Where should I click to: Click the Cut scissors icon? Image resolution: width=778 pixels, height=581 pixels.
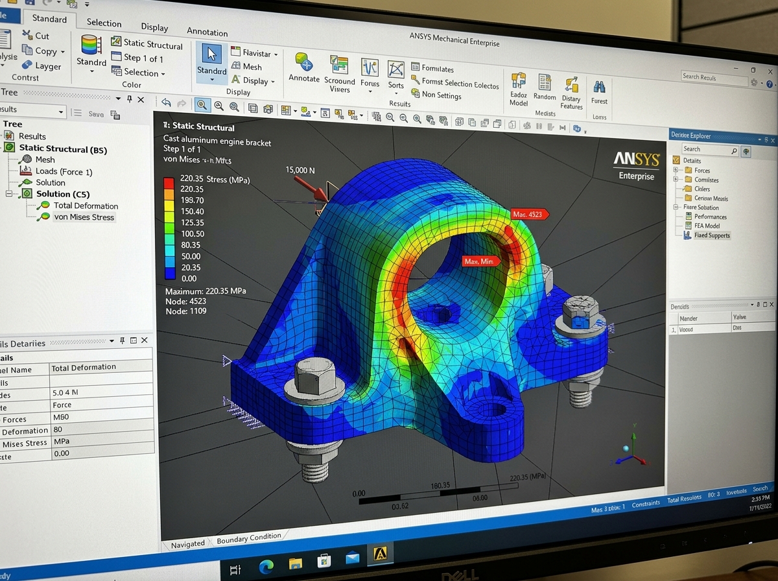click(x=27, y=36)
